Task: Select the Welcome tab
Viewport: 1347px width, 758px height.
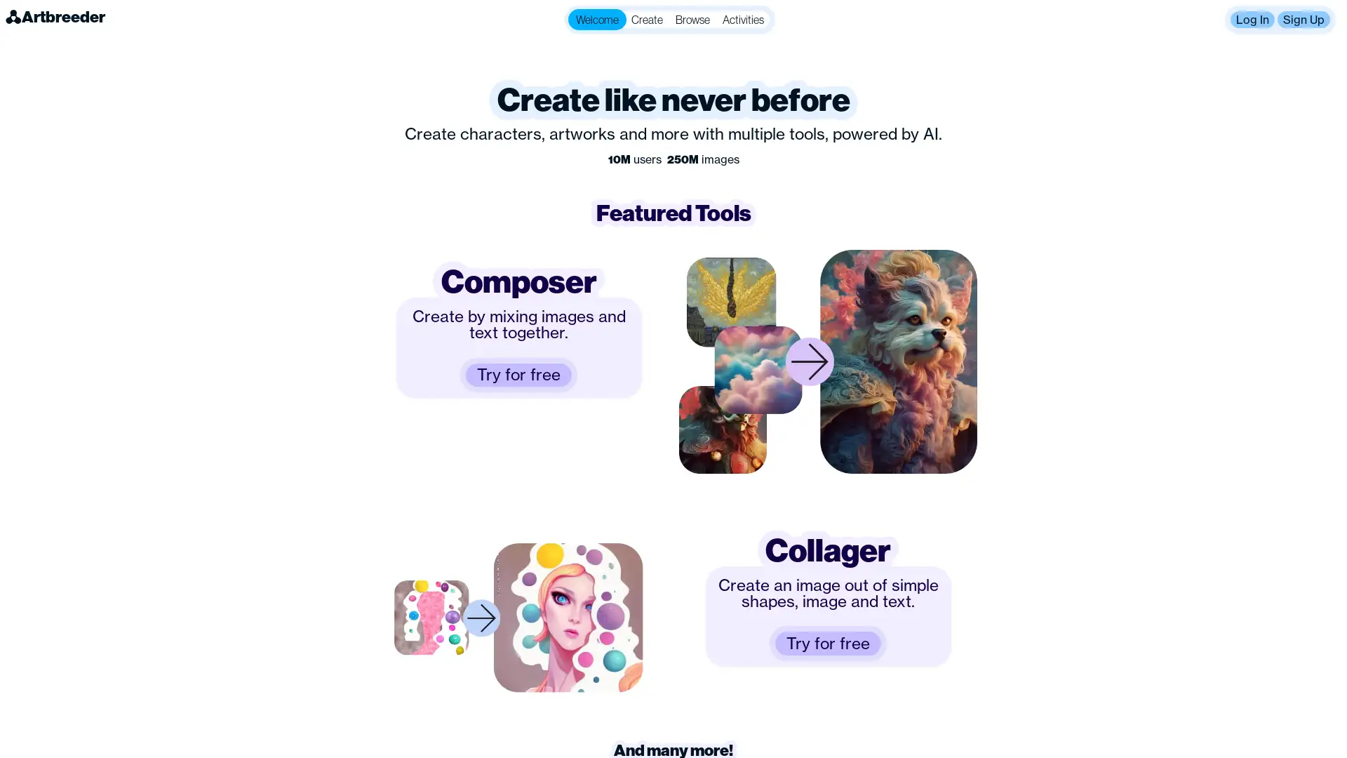Action: [x=597, y=18]
